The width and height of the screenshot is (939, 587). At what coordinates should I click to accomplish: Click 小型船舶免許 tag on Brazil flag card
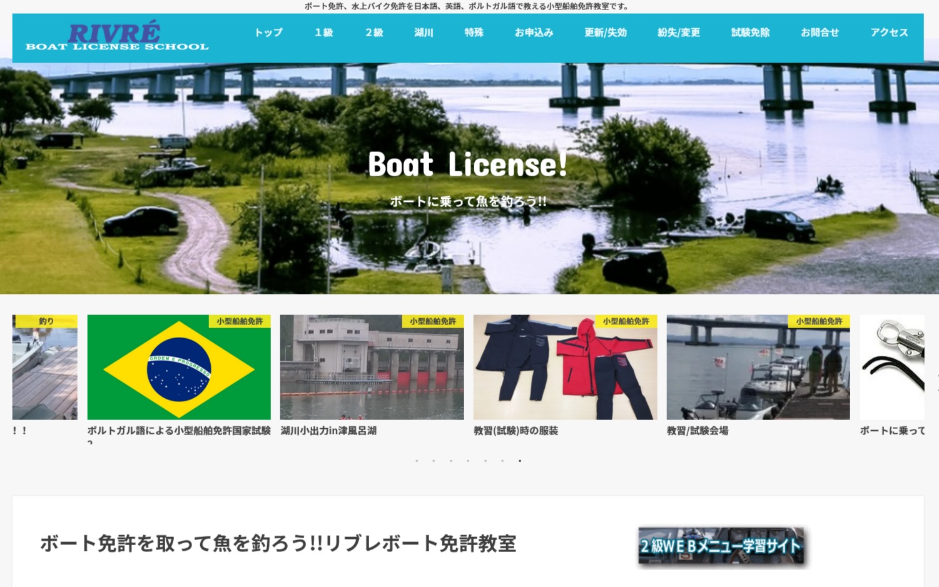click(240, 321)
